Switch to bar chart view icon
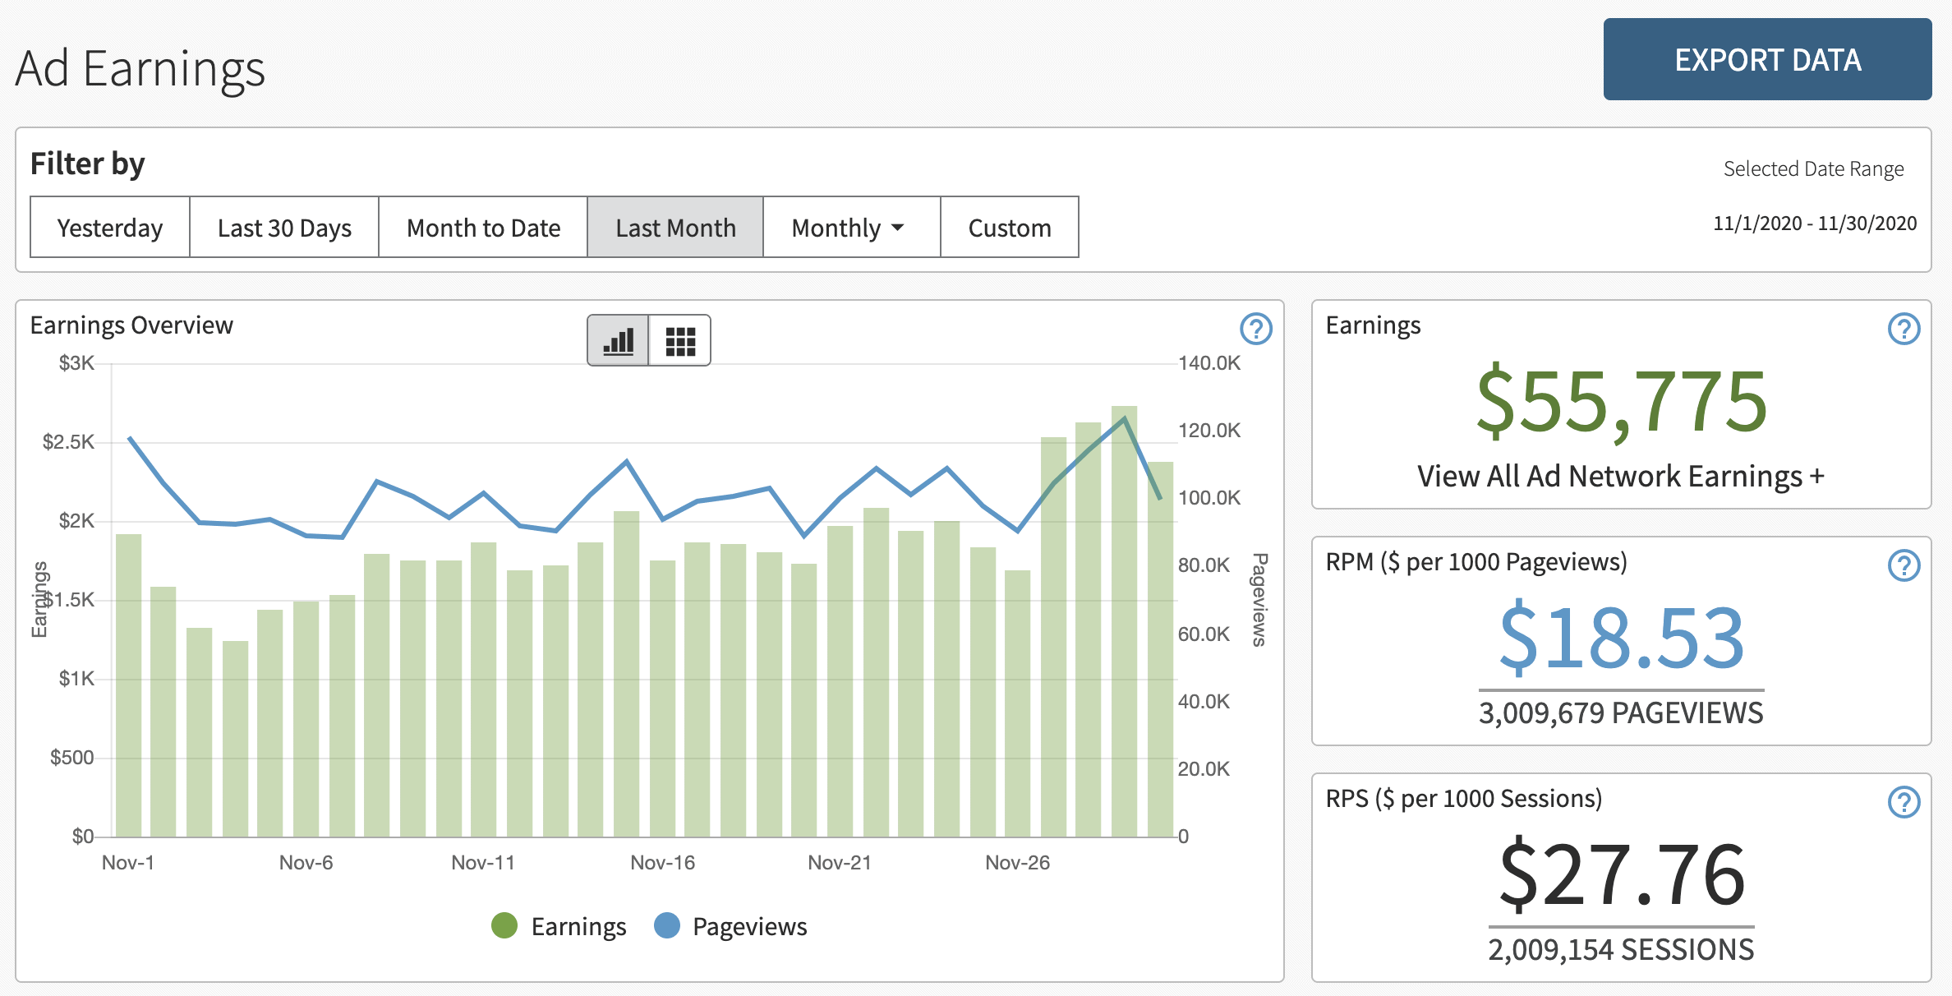The width and height of the screenshot is (1952, 996). tap(618, 340)
